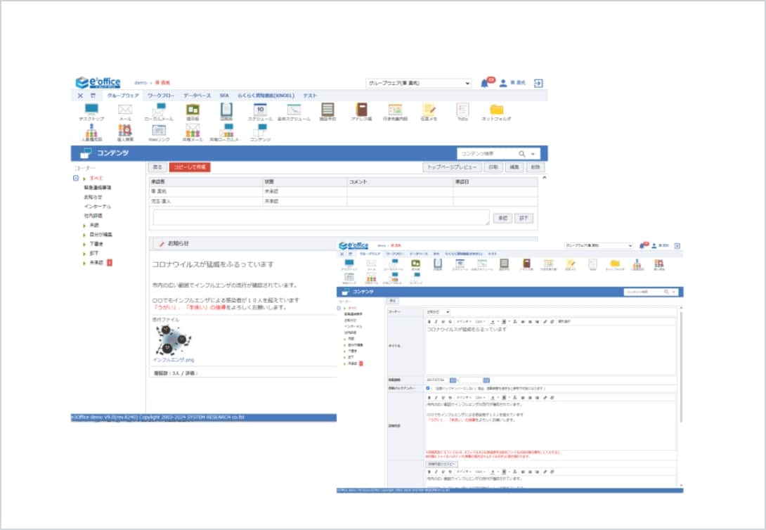Open the アドレス帳 address book icon in the large window
The image size is (766, 530).
[361, 110]
